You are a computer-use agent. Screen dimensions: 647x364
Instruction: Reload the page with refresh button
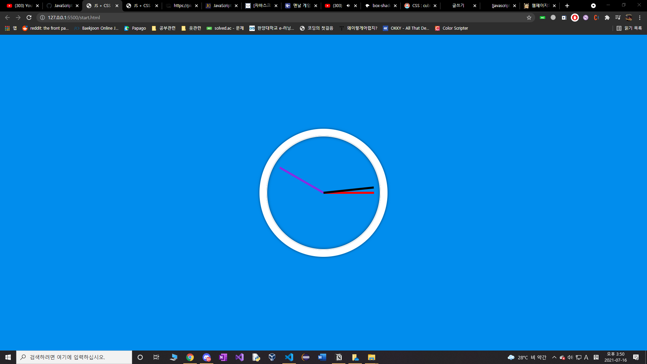point(29,18)
